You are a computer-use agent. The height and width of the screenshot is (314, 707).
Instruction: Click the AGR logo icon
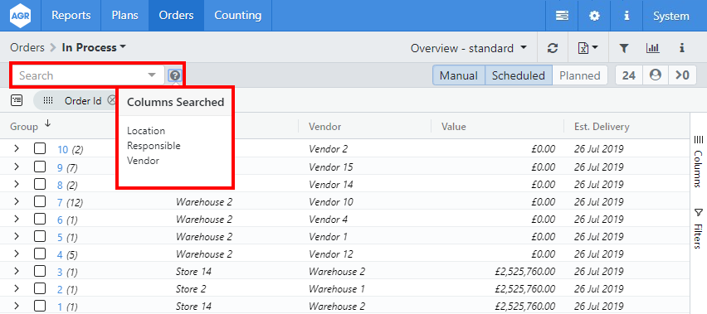20,16
